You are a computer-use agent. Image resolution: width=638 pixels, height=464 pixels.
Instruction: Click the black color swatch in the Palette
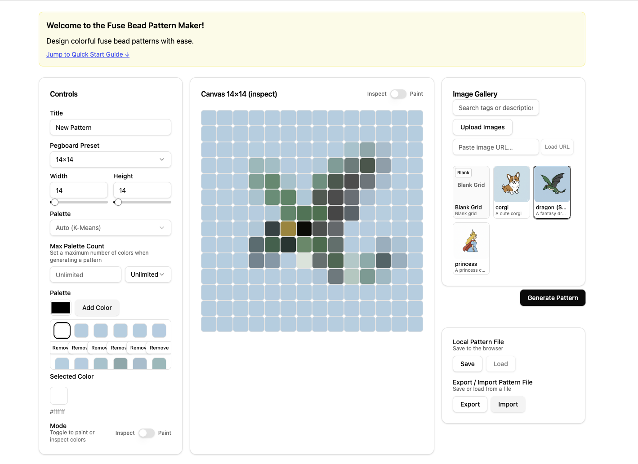pos(60,308)
